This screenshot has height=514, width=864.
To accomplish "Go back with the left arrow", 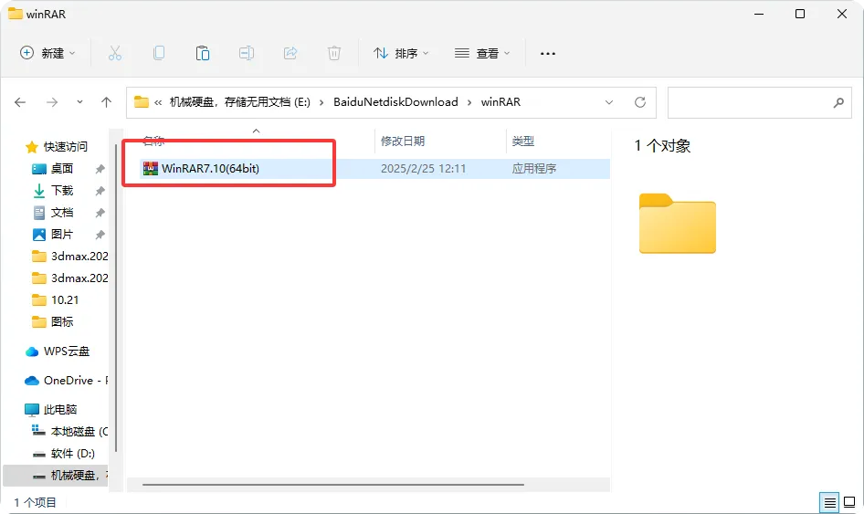I will tap(20, 102).
